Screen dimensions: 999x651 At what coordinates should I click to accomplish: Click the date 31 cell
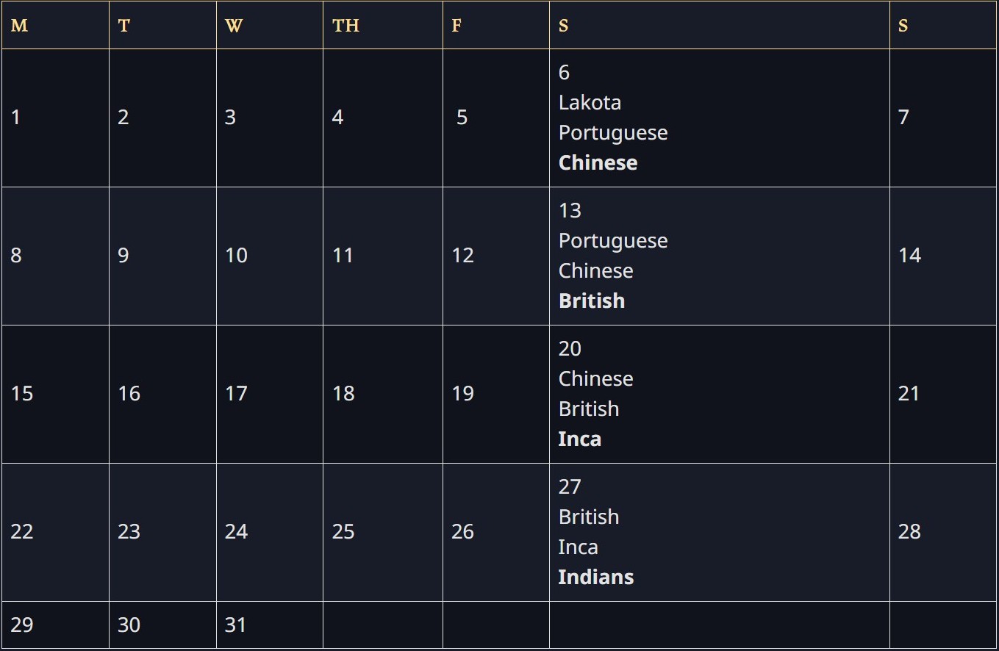click(x=235, y=625)
